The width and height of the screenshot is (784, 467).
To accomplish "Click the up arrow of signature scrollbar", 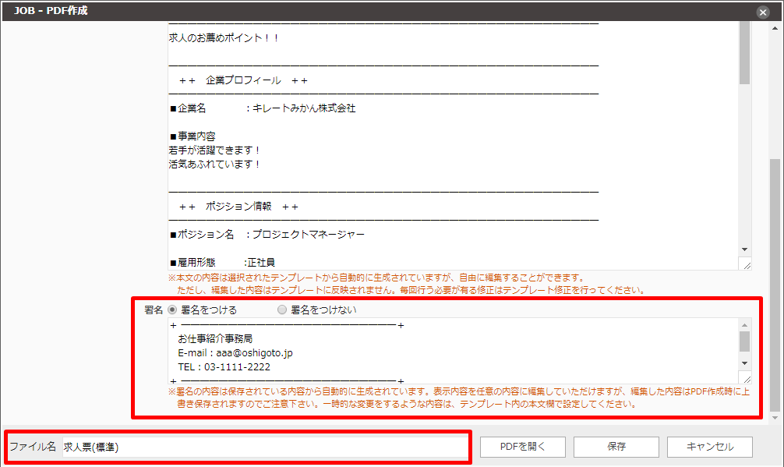I will pyautogui.click(x=745, y=324).
